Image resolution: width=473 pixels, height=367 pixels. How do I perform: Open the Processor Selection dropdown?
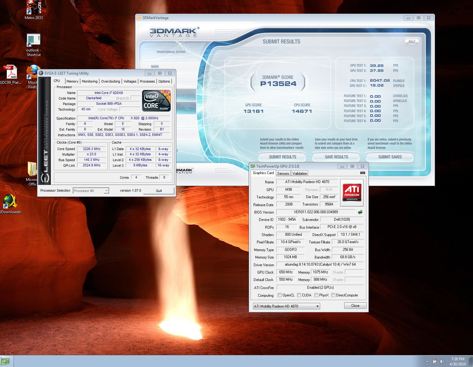click(91, 191)
